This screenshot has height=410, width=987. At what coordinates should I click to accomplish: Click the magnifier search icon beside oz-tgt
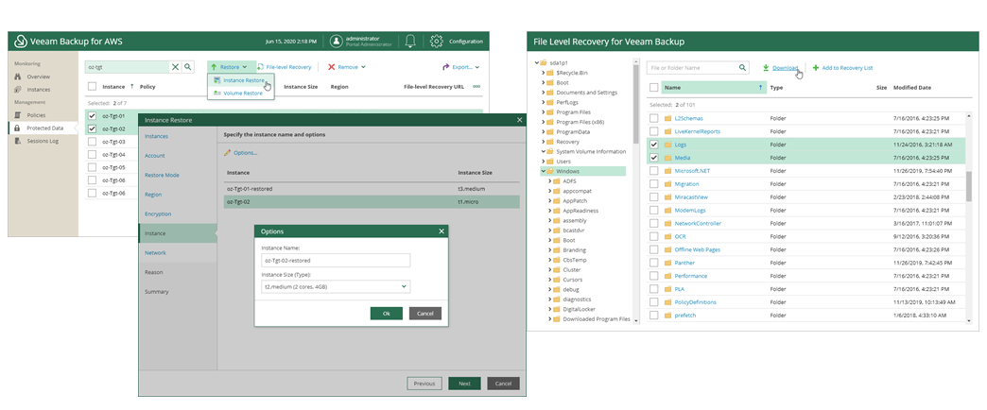(187, 67)
